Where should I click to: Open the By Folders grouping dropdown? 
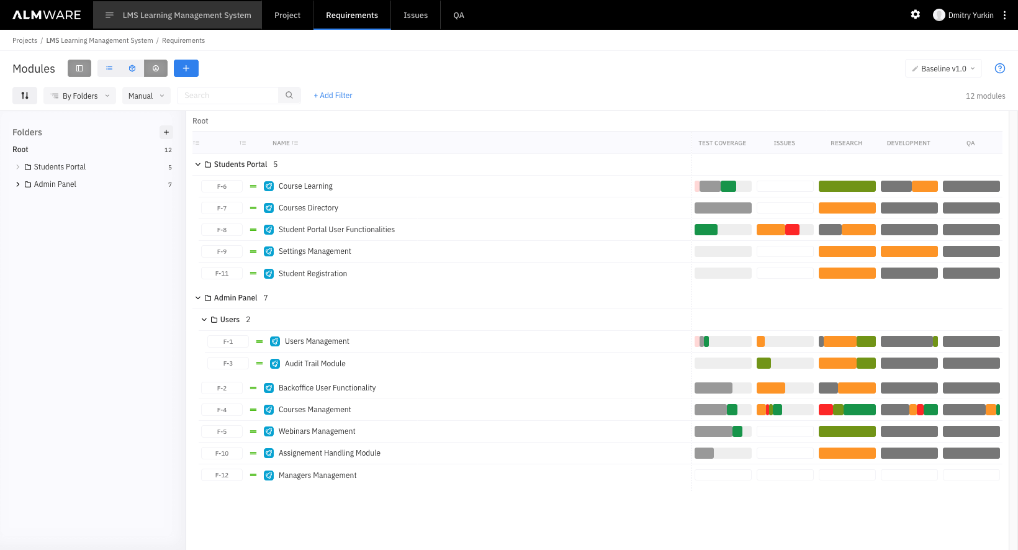pyautogui.click(x=79, y=96)
